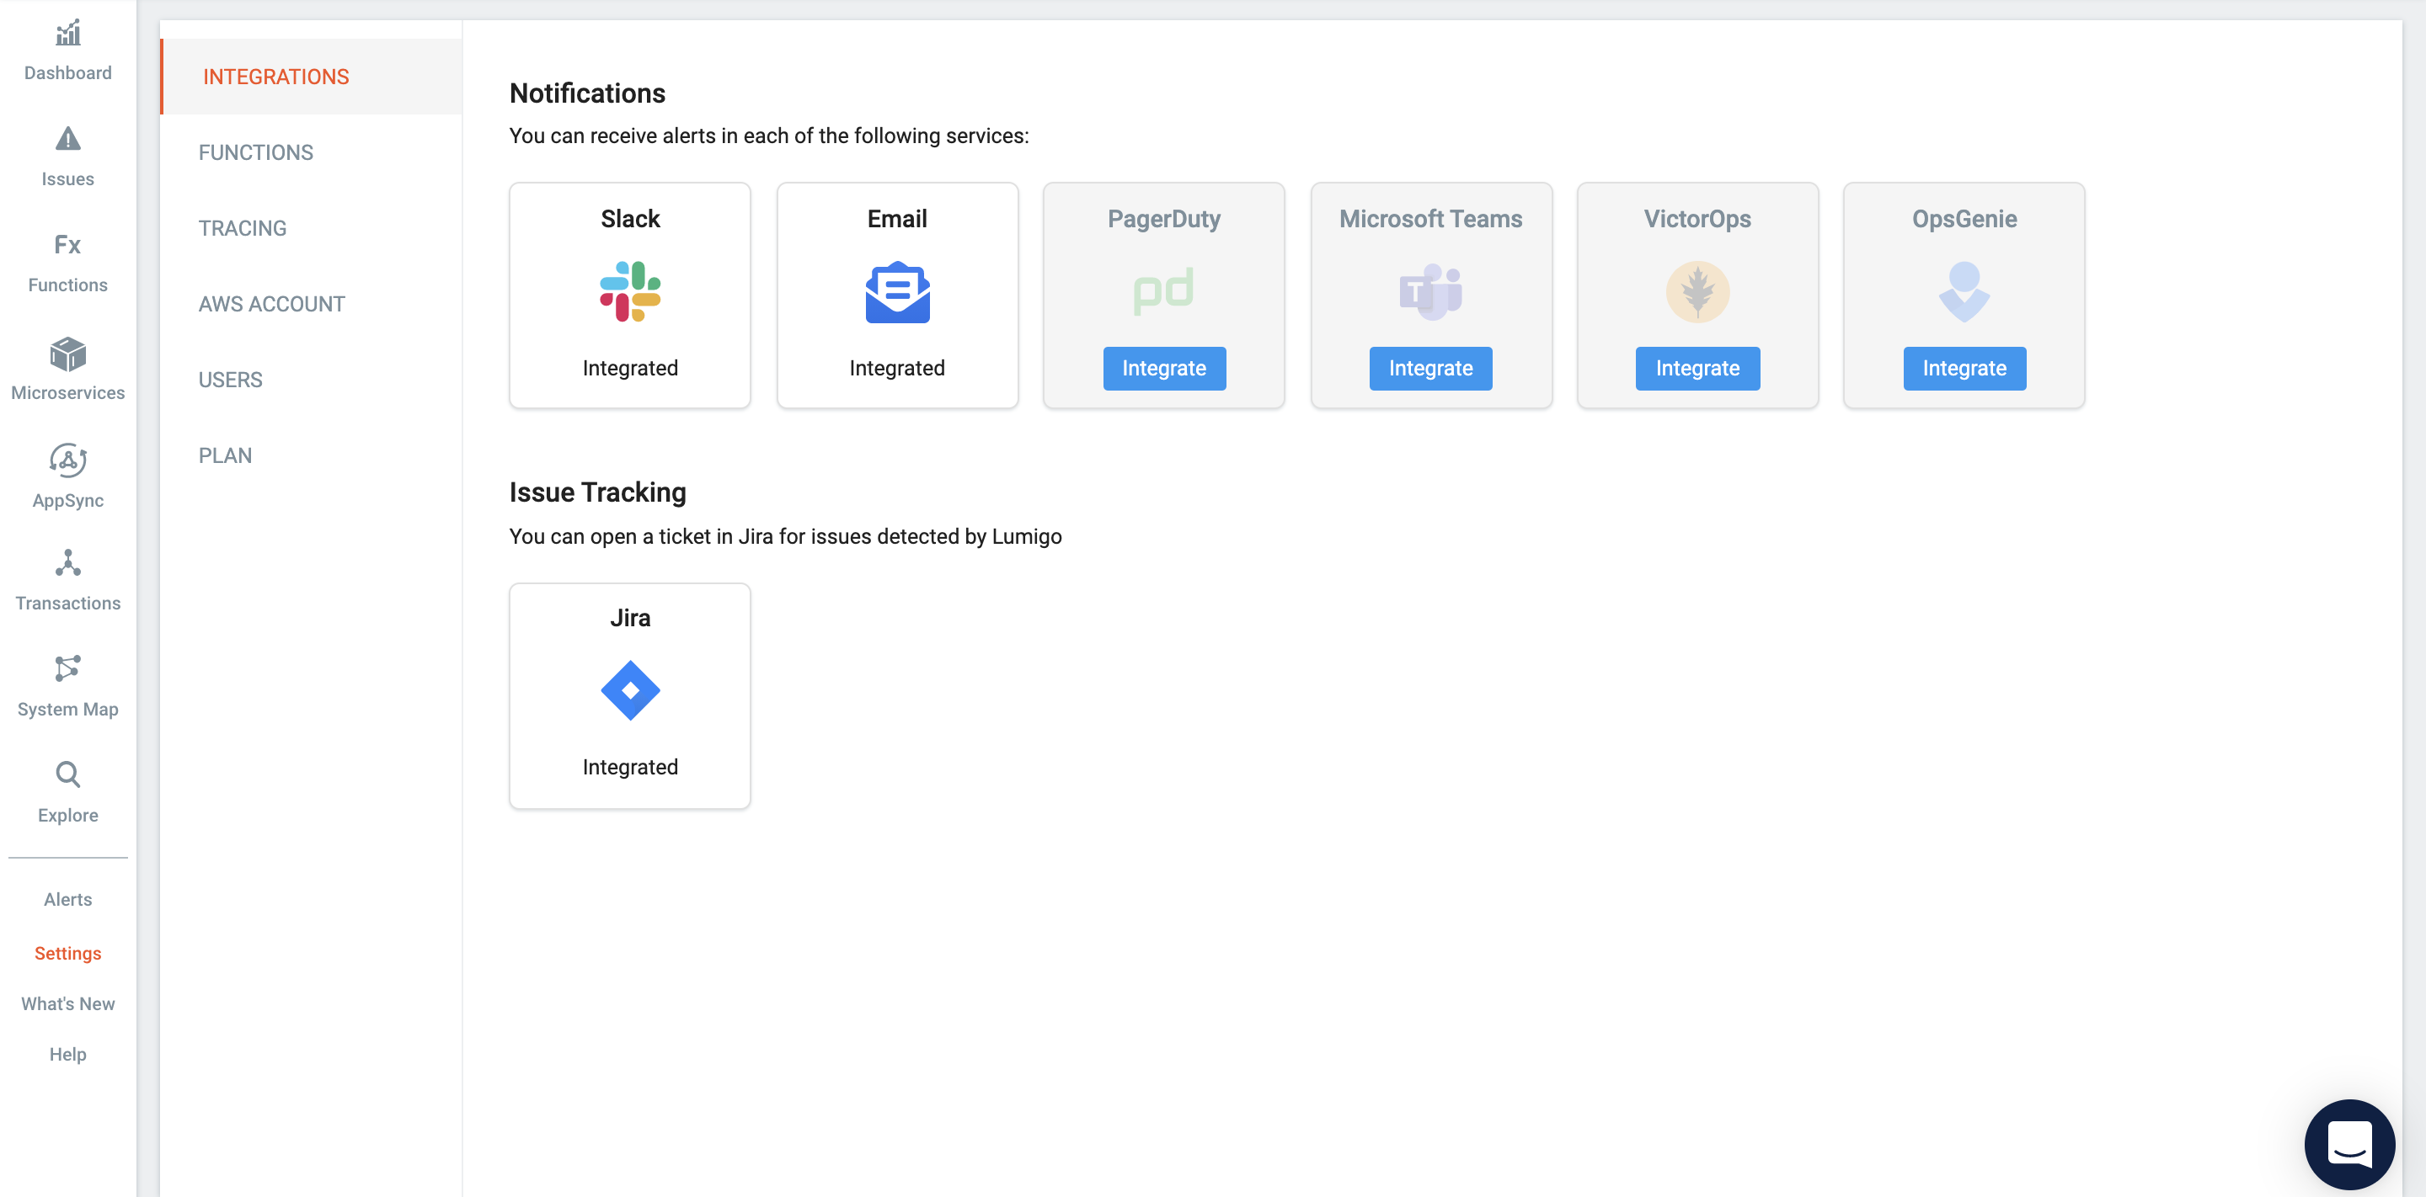Click the Microsoft Teams card title

coord(1430,218)
